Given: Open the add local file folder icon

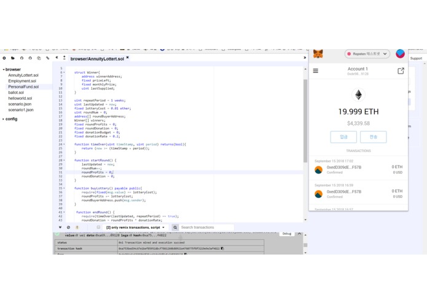Looking at the screenshot, I should point(13,58).
